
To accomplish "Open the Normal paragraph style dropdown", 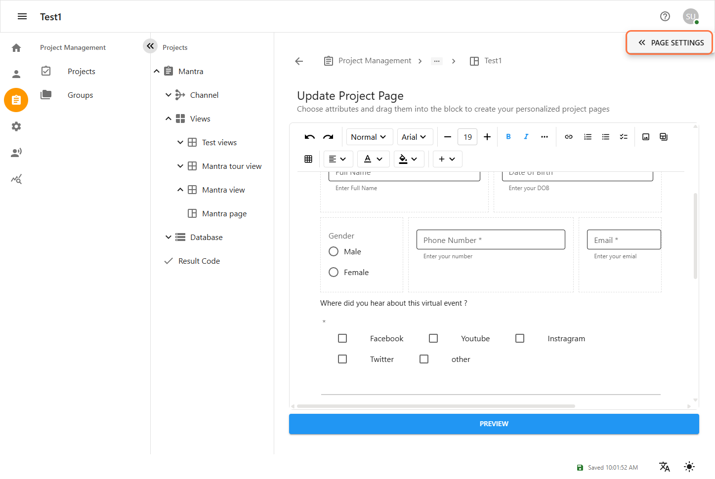I will pos(369,137).
